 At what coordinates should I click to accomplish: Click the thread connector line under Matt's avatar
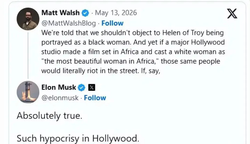(28, 56)
